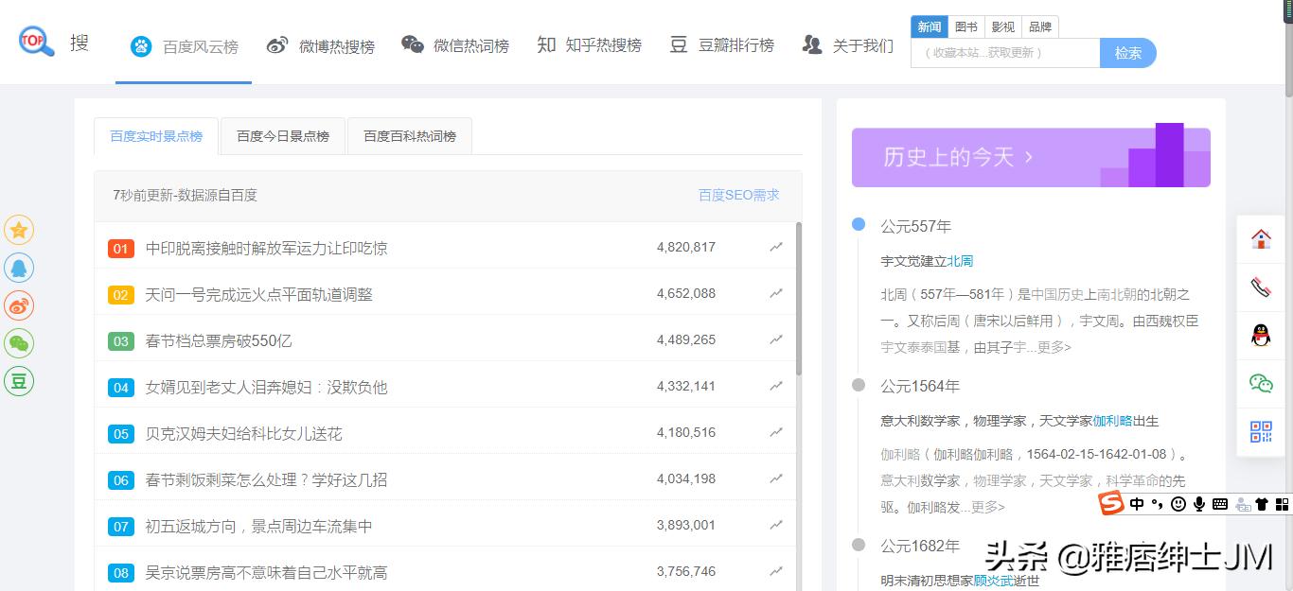Image resolution: width=1293 pixels, height=591 pixels.
Task: Switch to 微博热搜榜 tab
Action: click(x=322, y=44)
